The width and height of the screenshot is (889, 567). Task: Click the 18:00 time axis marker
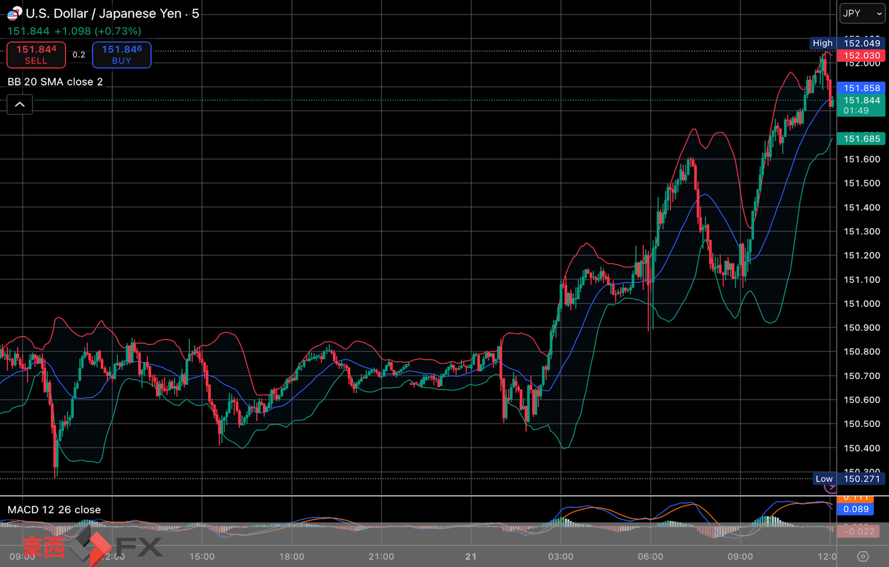coord(291,556)
